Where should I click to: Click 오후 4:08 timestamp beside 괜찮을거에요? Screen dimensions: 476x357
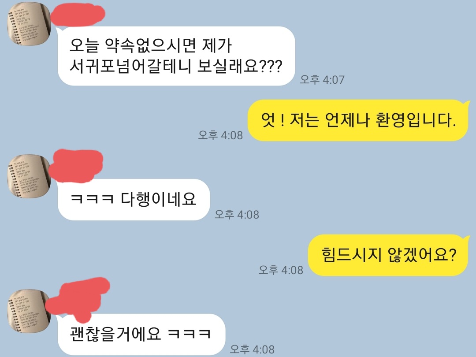pos(252,349)
